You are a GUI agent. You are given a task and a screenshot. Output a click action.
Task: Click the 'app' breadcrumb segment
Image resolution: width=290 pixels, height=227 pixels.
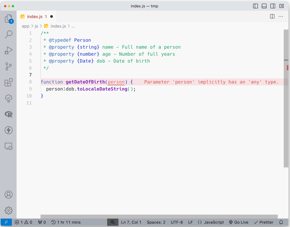click(x=25, y=26)
